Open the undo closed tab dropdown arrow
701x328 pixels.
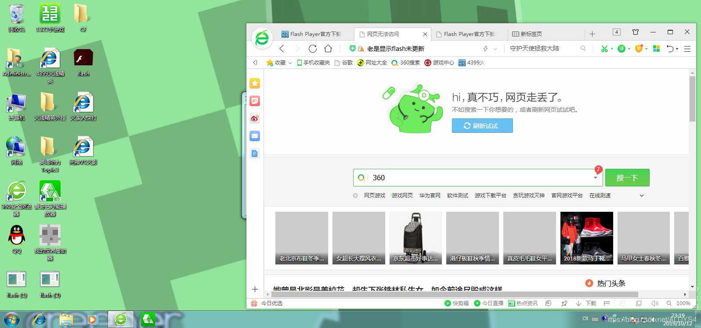pos(677,49)
